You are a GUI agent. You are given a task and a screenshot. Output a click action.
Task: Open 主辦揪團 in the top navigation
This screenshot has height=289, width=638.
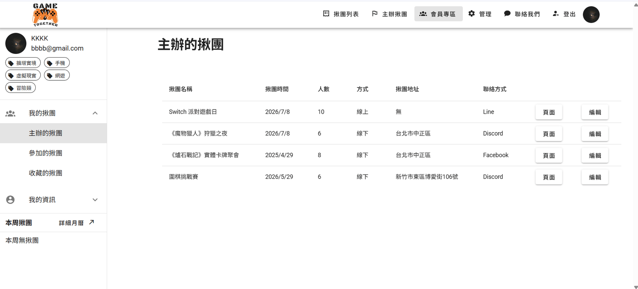[390, 14]
